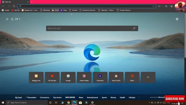
Task: Open Task View on the taskbar
Action: coord(56,102)
